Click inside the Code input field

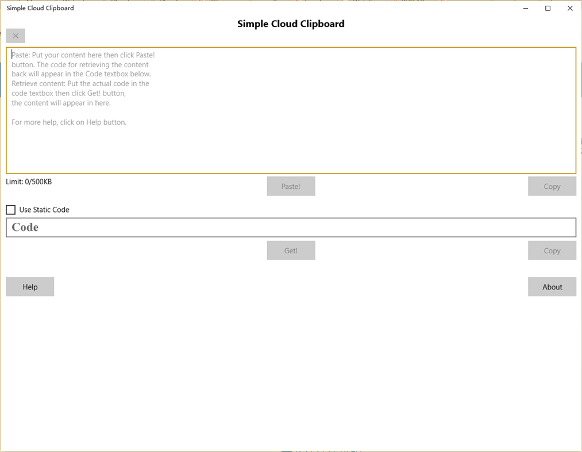tap(291, 227)
